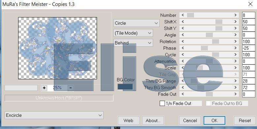This screenshot has width=257, height=129.
Task: Increase Rotation using right arrow
Action: pos(236,41)
